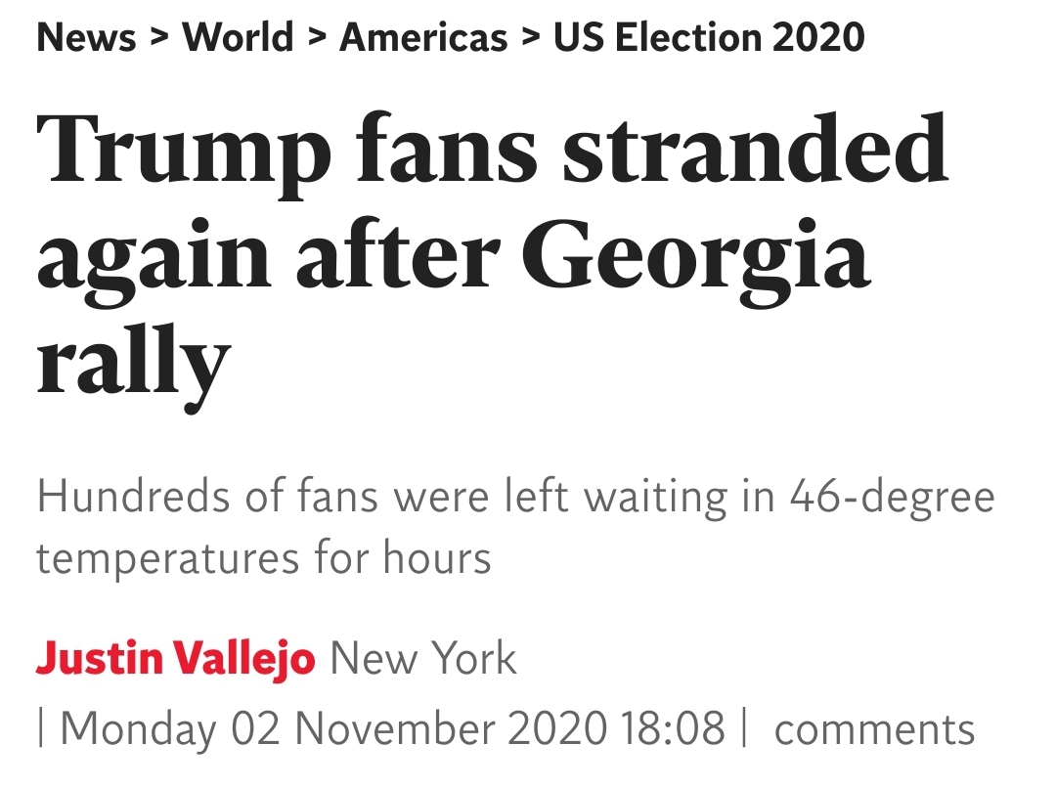The height and width of the screenshot is (788, 1056).
Task: Click the pipe divider before comments
Action: pyautogui.click(x=744, y=729)
